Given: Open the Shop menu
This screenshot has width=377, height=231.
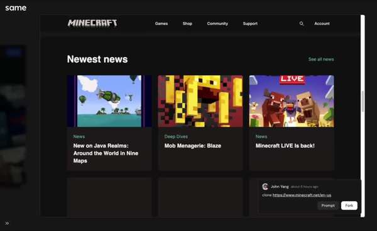Looking at the screenshot, I should tap(187, 24).
